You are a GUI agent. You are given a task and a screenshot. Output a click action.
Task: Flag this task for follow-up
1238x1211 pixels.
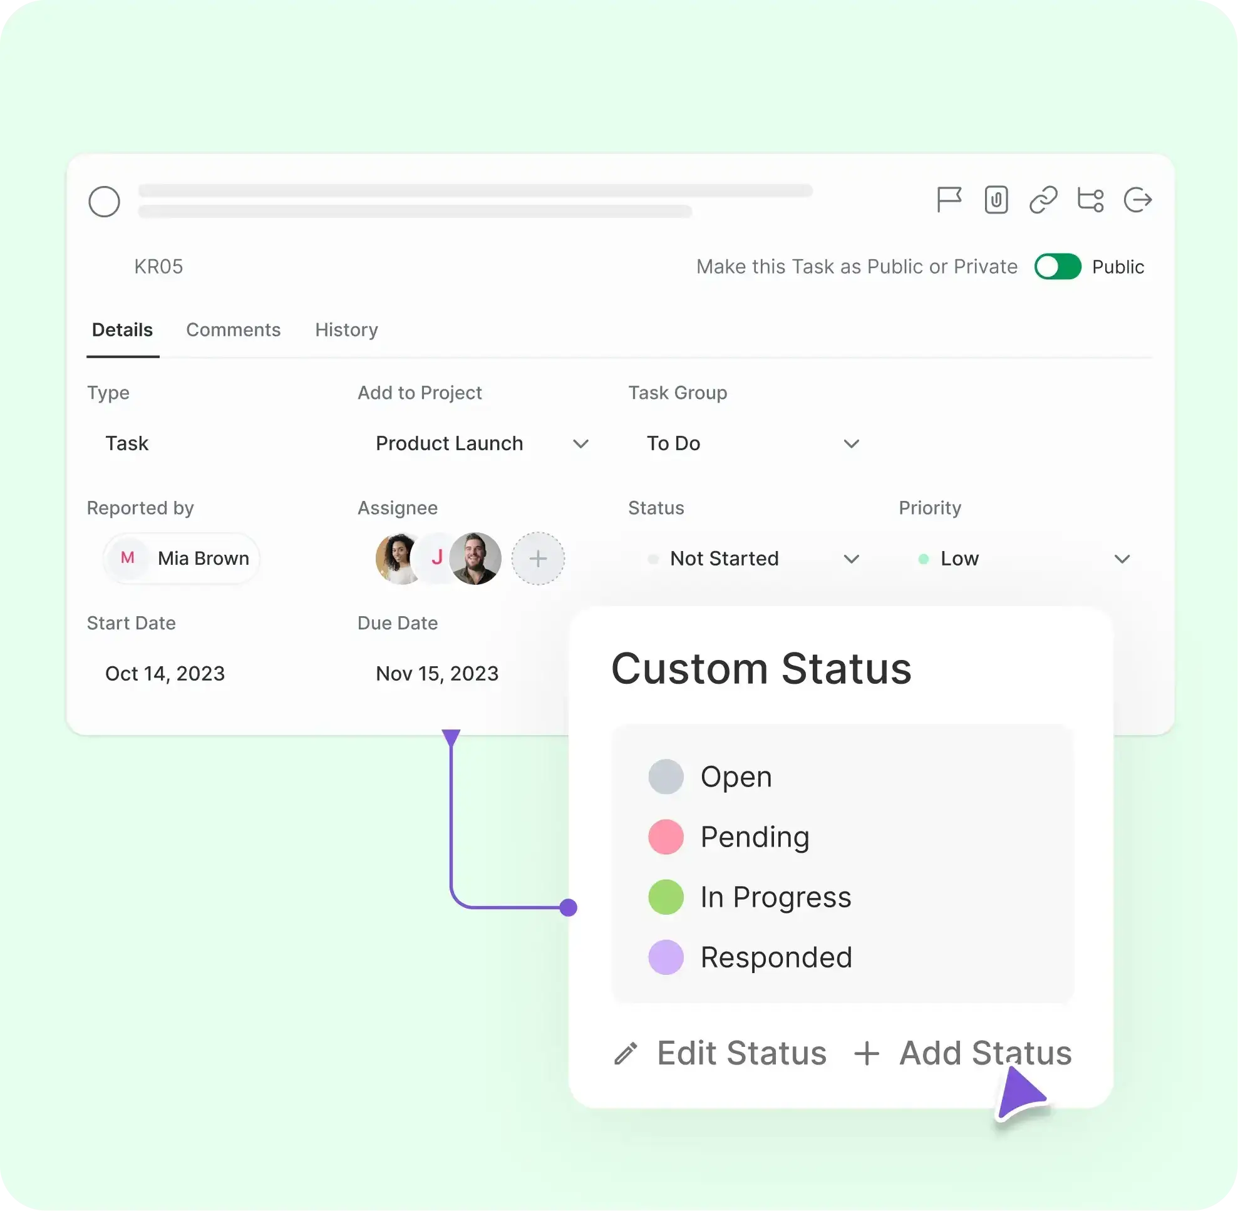coord(949,200)
